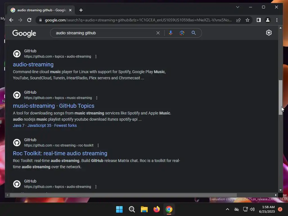Open Chrome's three-dot menu
Image resolution: width=288 pixels, height=216 pixels.
(x=277, y=20)
